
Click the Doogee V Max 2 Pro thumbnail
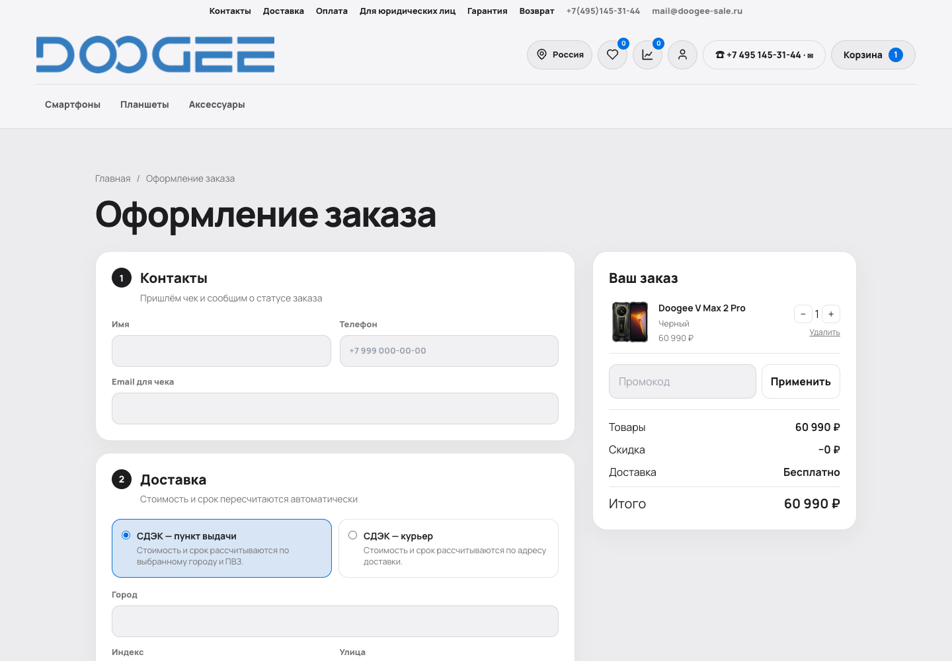pos(629,322)
